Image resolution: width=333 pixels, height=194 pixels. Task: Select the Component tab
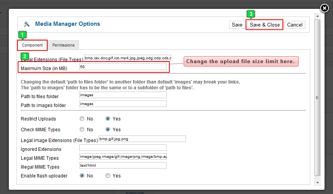pos(32,45)
